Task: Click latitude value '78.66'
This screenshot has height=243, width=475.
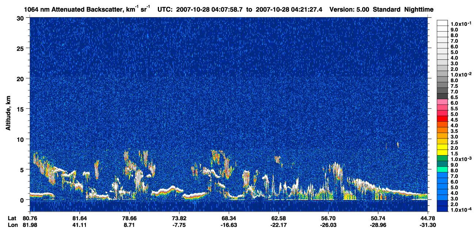Action: click(129, 218)
